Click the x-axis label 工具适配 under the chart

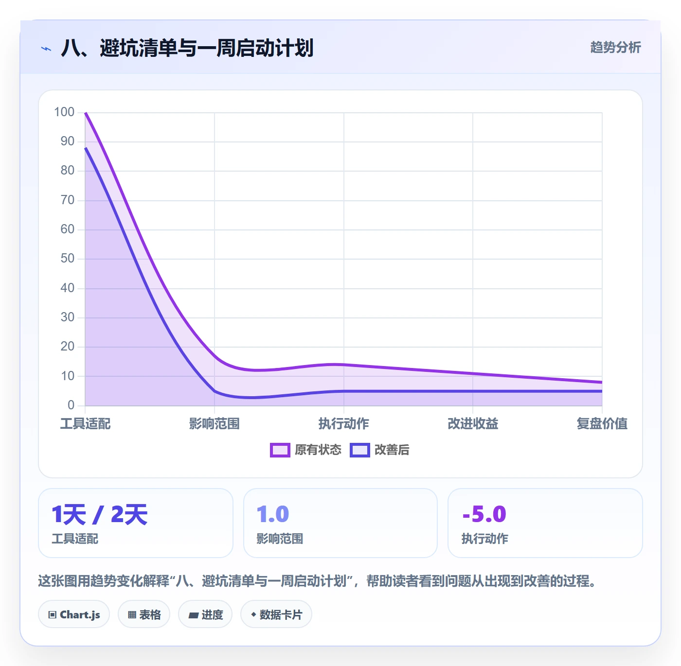tap(86, 423)
